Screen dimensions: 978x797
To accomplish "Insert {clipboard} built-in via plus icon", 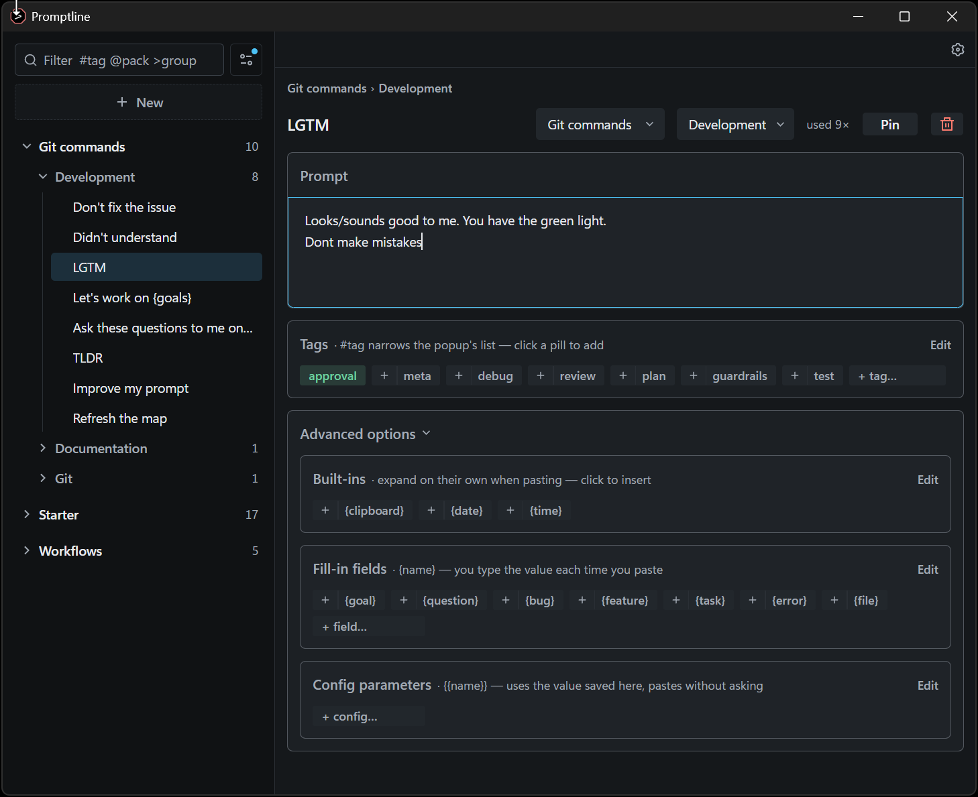I will [x=325, y=511].
